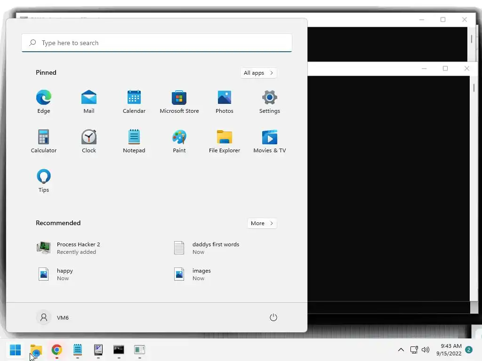Maximize the front console window

pyautogui.click(x=445, y=69)
